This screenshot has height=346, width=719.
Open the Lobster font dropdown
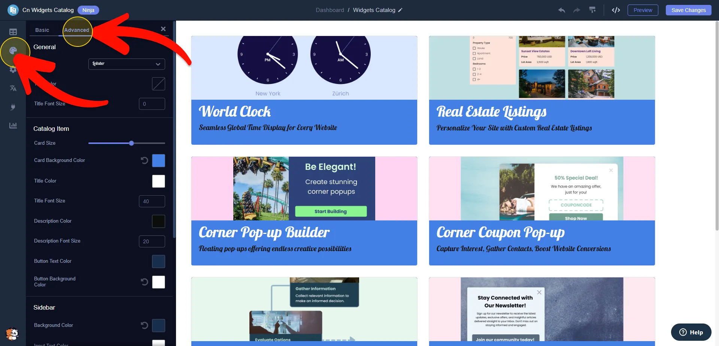127,64
